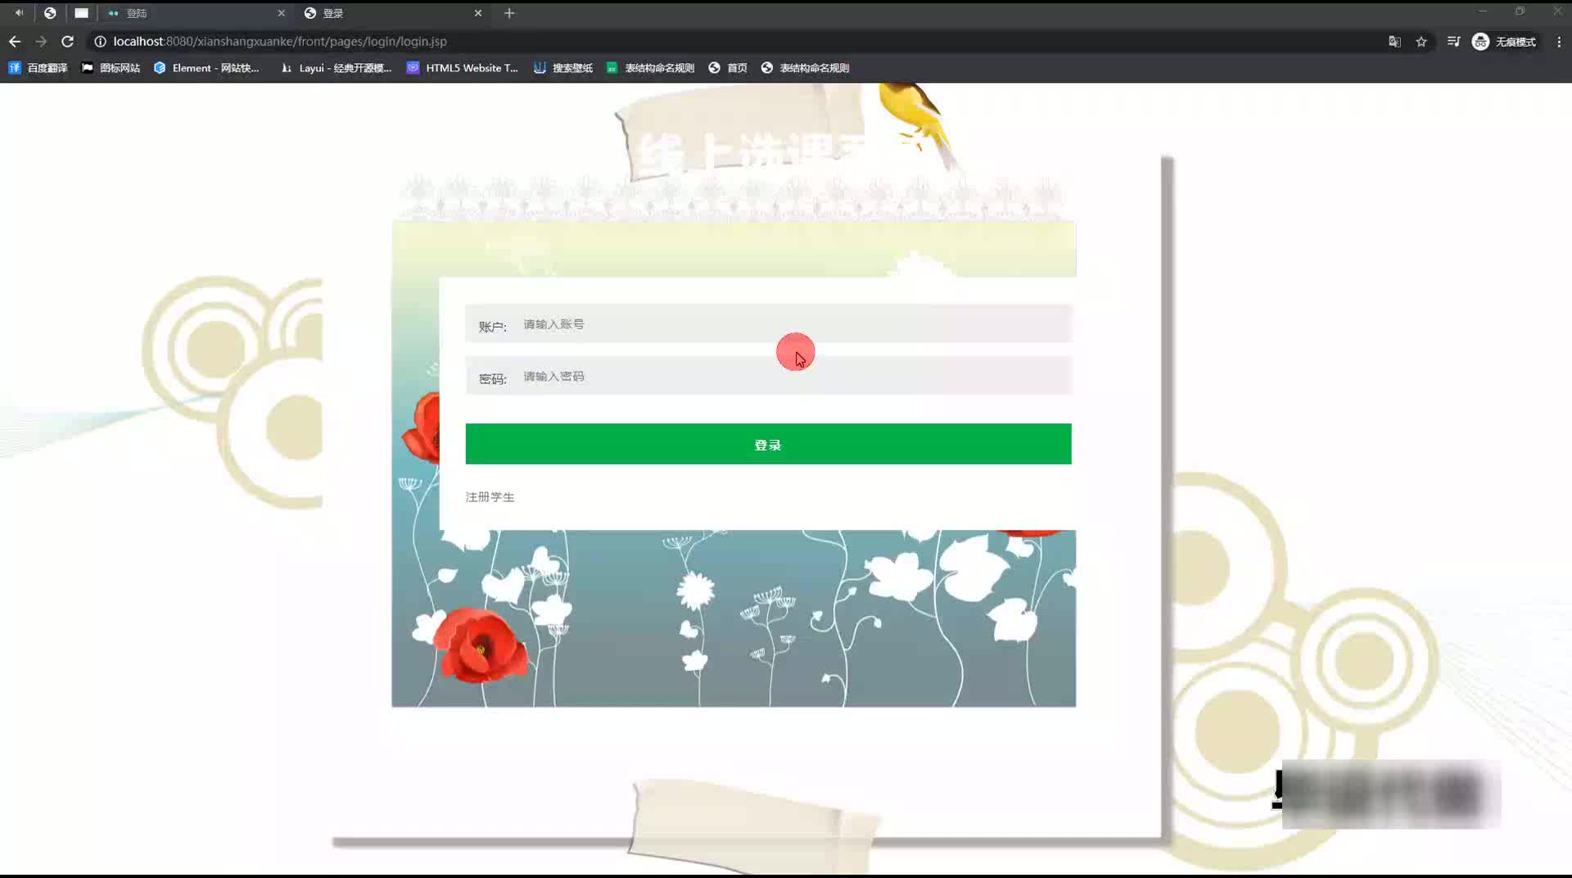
Task: Open the 百度翻译 bookmark
Action: click(x=38, y=68)
